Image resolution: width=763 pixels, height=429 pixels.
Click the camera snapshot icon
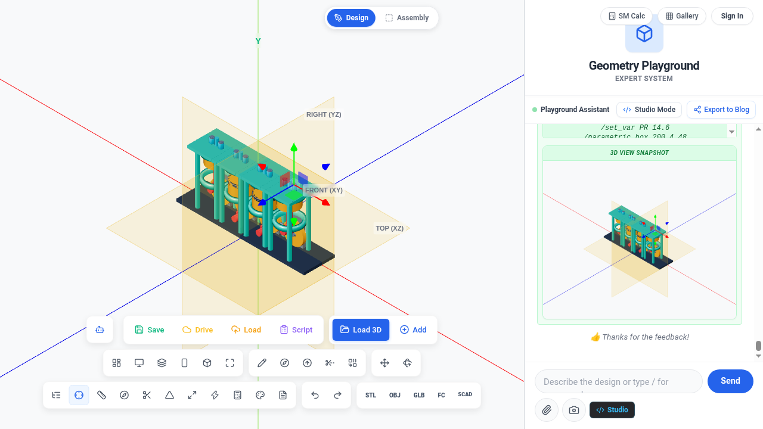(x=574, y=410)
